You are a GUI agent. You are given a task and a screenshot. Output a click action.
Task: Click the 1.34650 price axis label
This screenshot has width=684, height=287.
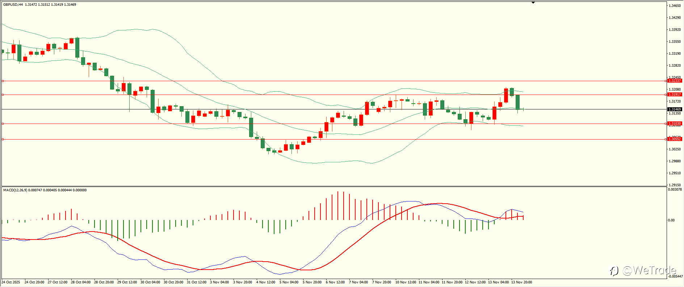pyautogui.click(x=675, y=6)
